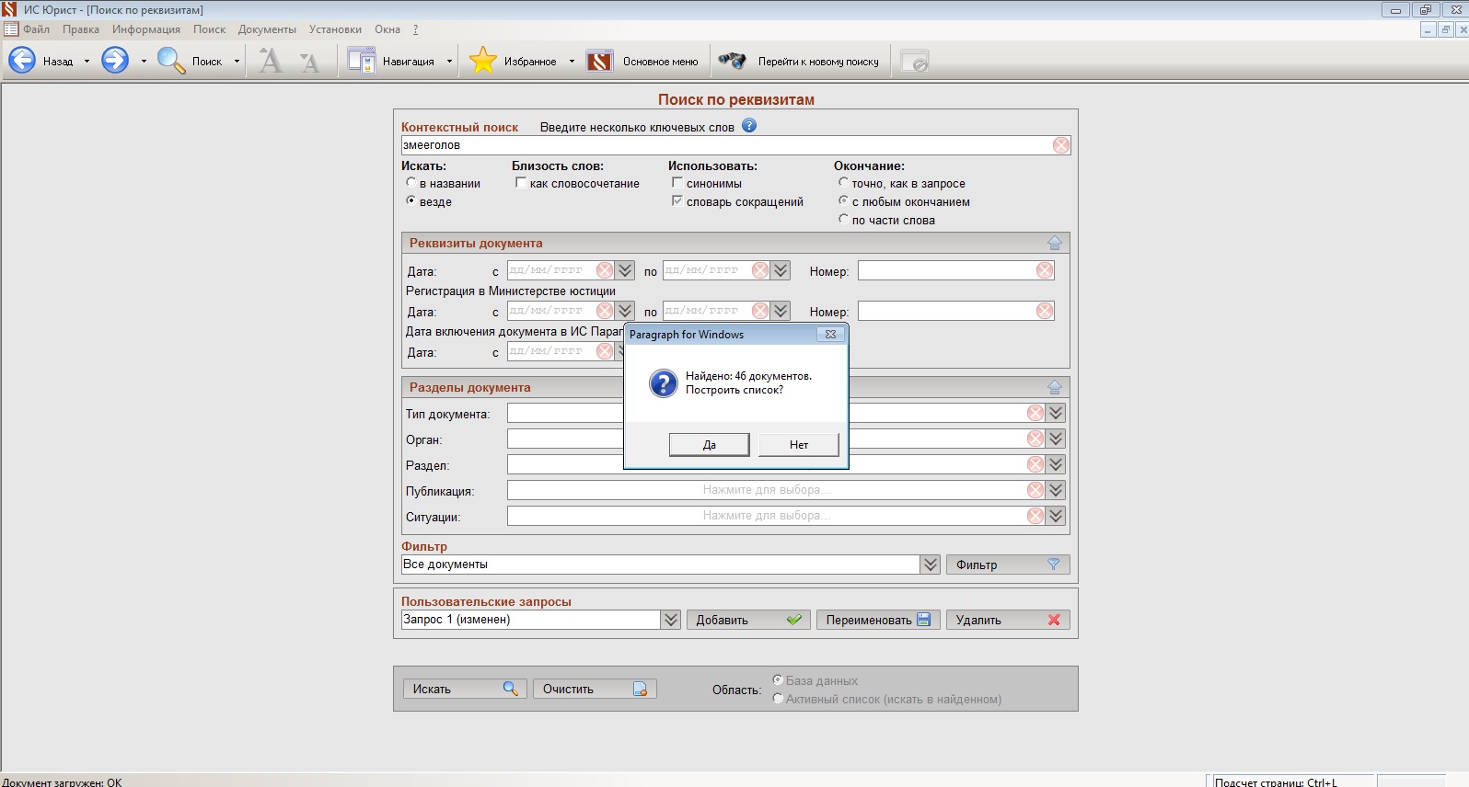This screenshot has height=787, width=1469.
Task: Click the context search help question icon
Action: click(x=749, y=126)
